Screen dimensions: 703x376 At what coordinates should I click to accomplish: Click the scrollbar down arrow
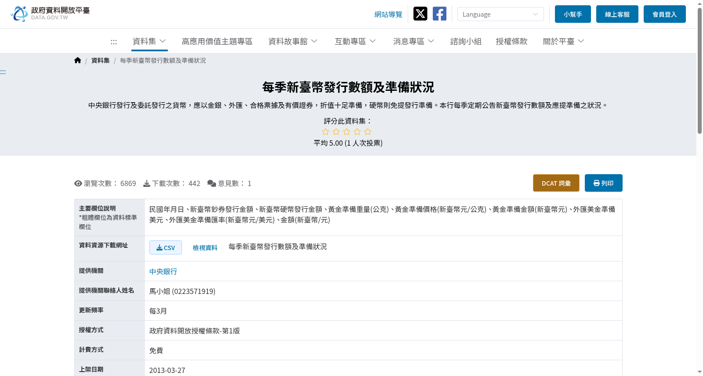pos(699,372)
